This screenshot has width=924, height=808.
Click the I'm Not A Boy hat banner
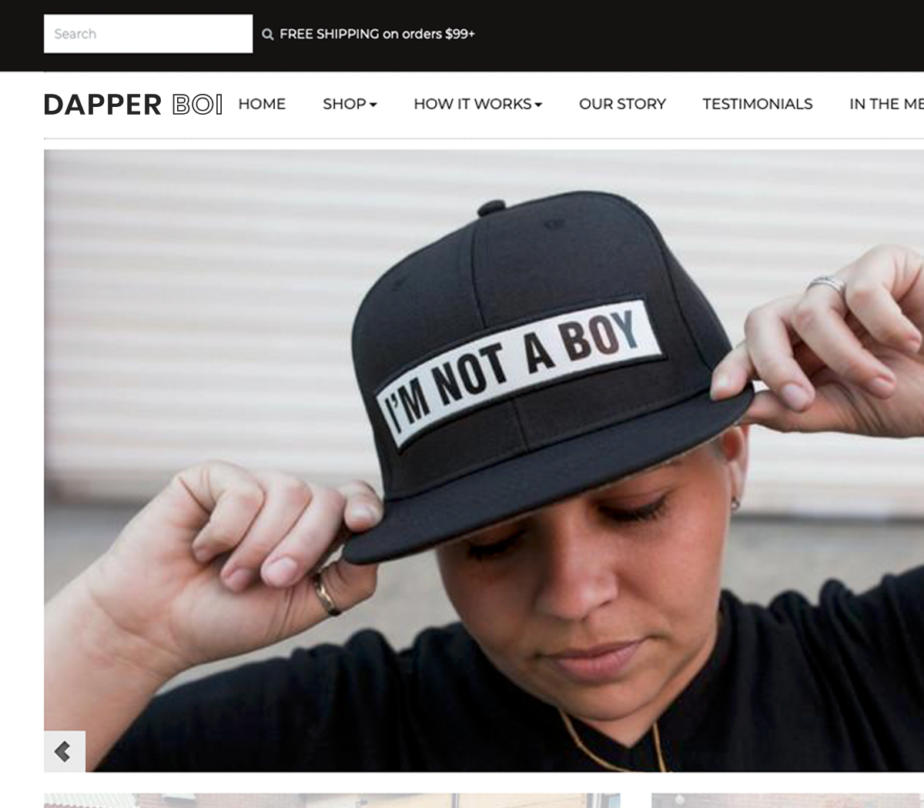click(x=484, y=461)
